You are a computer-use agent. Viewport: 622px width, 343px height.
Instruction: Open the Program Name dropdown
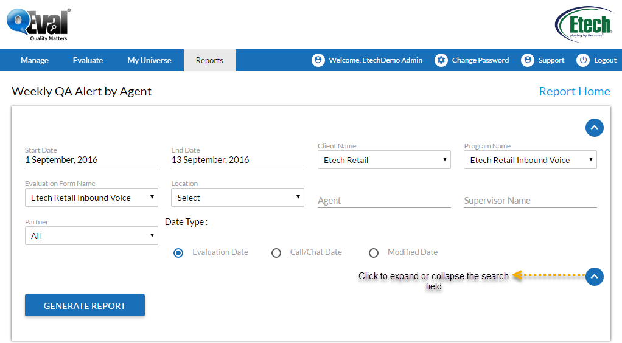pyautogui.click(x=530, y=160)
